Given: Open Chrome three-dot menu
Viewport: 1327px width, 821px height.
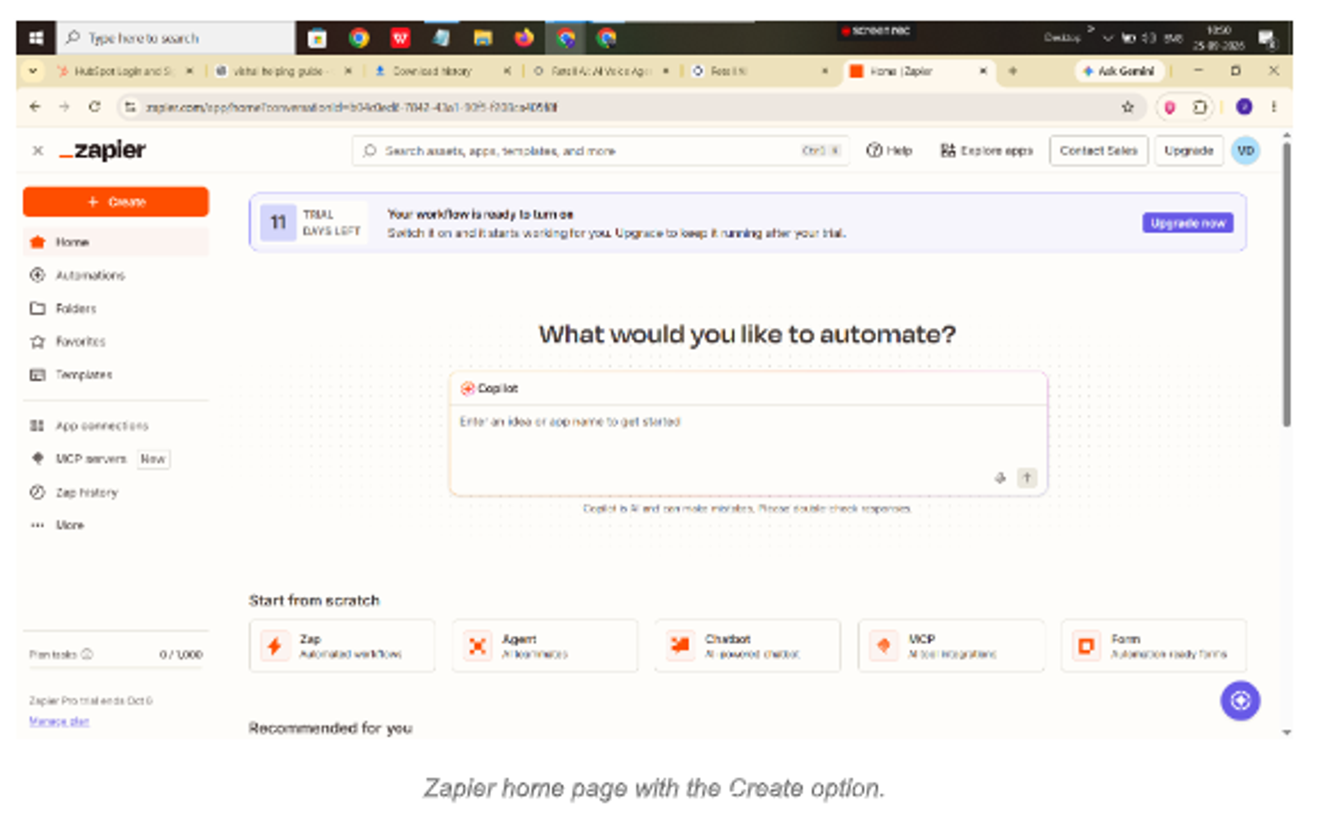Looking at the screenshot, I should click(x=1273, y=108).
